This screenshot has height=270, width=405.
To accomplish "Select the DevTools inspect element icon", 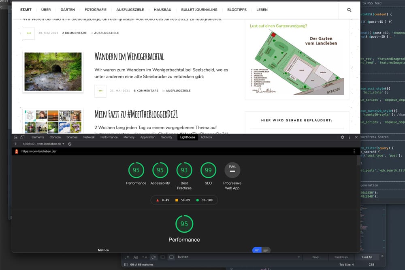I will (16, 137).
